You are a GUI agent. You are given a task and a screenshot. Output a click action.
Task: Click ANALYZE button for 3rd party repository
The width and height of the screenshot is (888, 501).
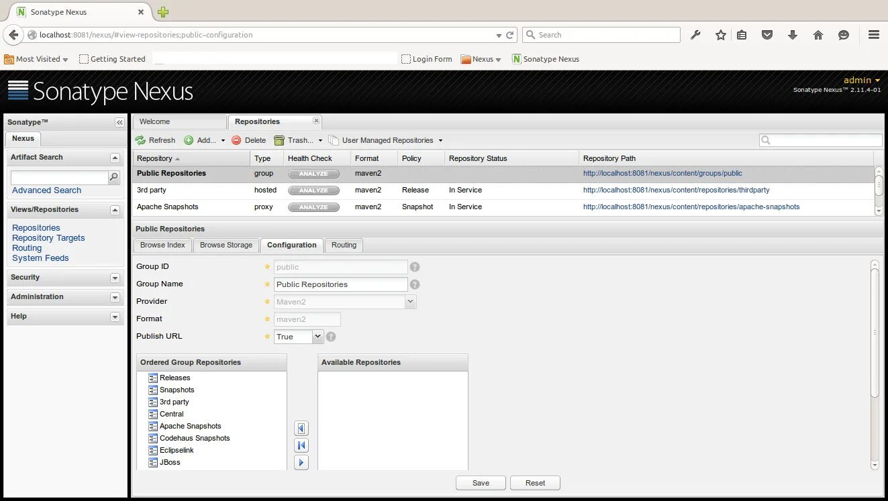point(313,190)
